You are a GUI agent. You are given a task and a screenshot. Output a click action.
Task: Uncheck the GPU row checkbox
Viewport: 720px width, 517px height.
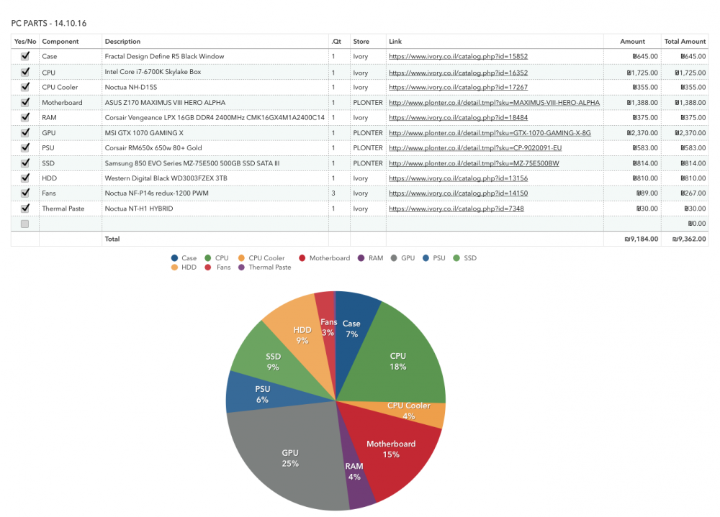coord(25,132)
